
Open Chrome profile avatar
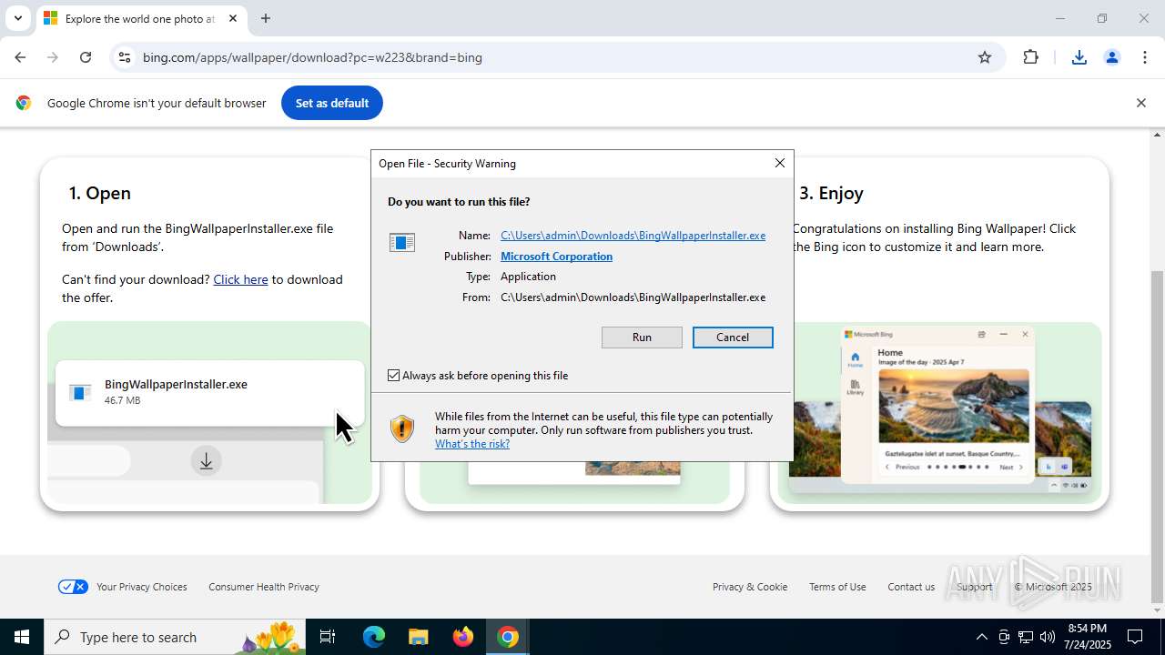point(1111,57)
